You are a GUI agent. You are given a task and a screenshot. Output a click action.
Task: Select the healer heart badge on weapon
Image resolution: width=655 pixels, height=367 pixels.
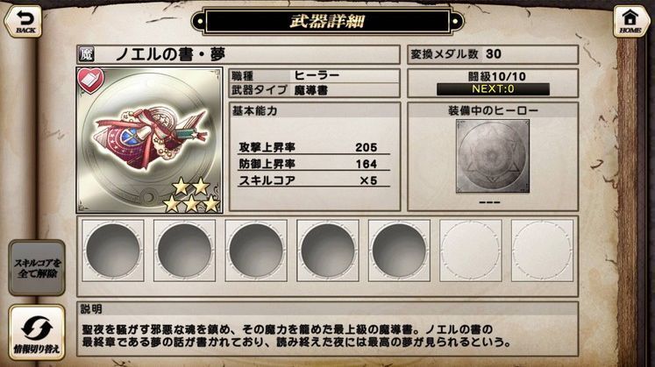90,80
